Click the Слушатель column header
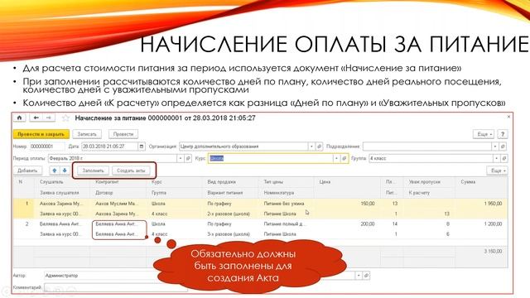This screenshot has width=530, height=298. click(51, 182)
